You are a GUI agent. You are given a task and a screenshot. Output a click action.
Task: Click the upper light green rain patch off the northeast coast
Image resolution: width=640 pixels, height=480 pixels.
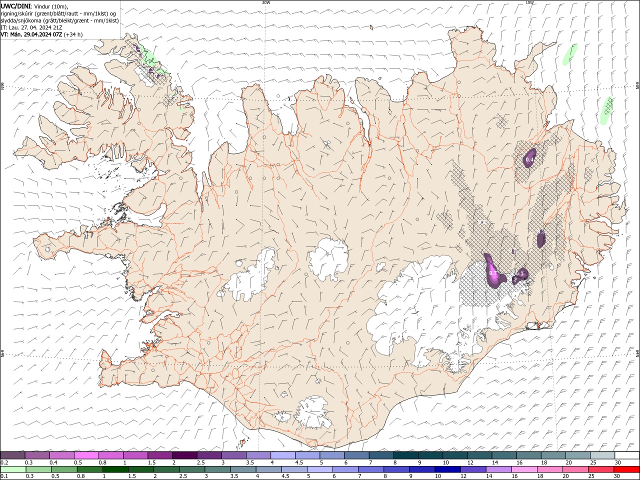570,54
